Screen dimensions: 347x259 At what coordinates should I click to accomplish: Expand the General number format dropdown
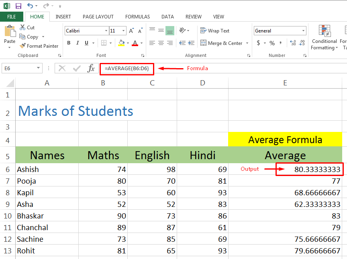[303, 31]
